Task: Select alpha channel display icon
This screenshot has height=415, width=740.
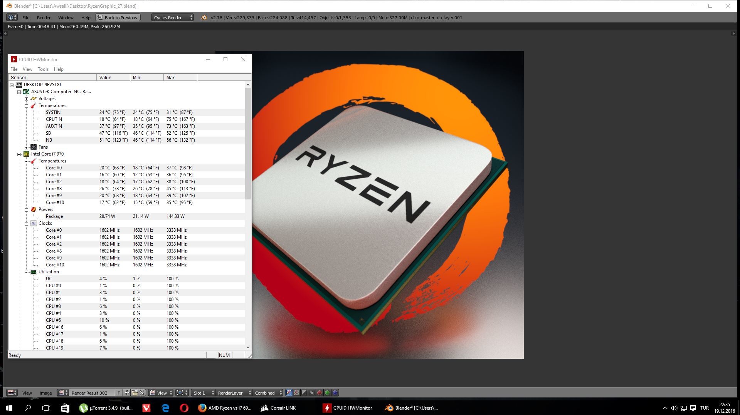Action: pos(304,393)
